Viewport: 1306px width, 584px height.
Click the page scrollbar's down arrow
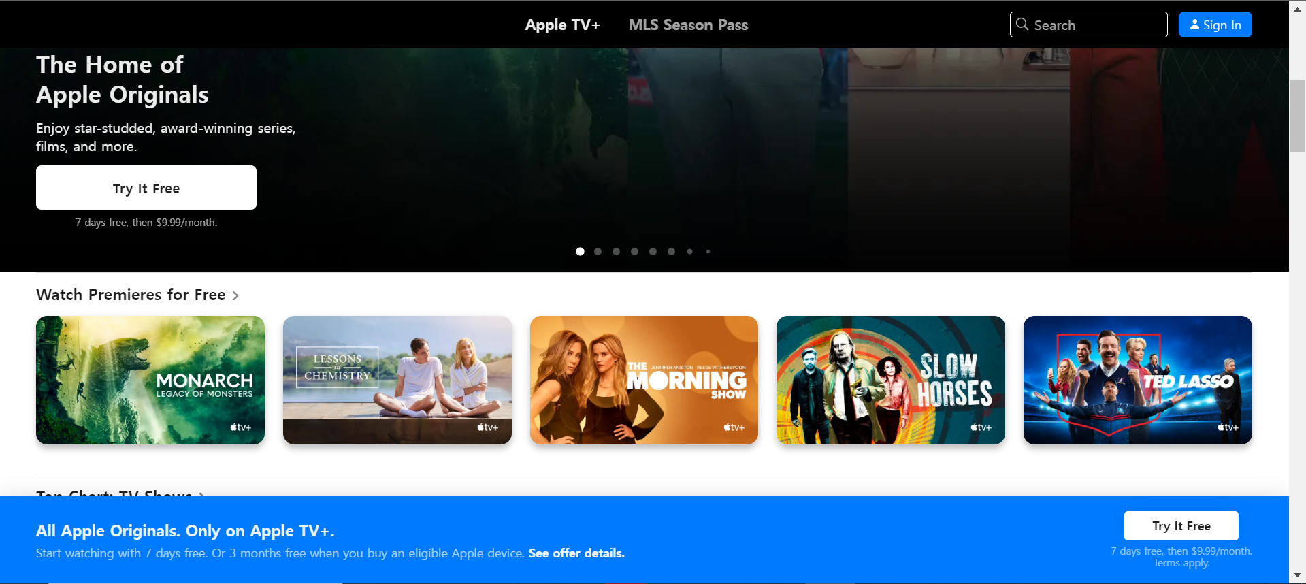click(1298, 576)
